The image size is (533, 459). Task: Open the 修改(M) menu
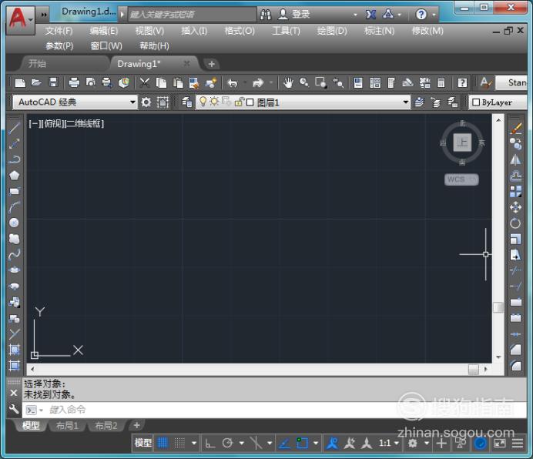[427, 32]
